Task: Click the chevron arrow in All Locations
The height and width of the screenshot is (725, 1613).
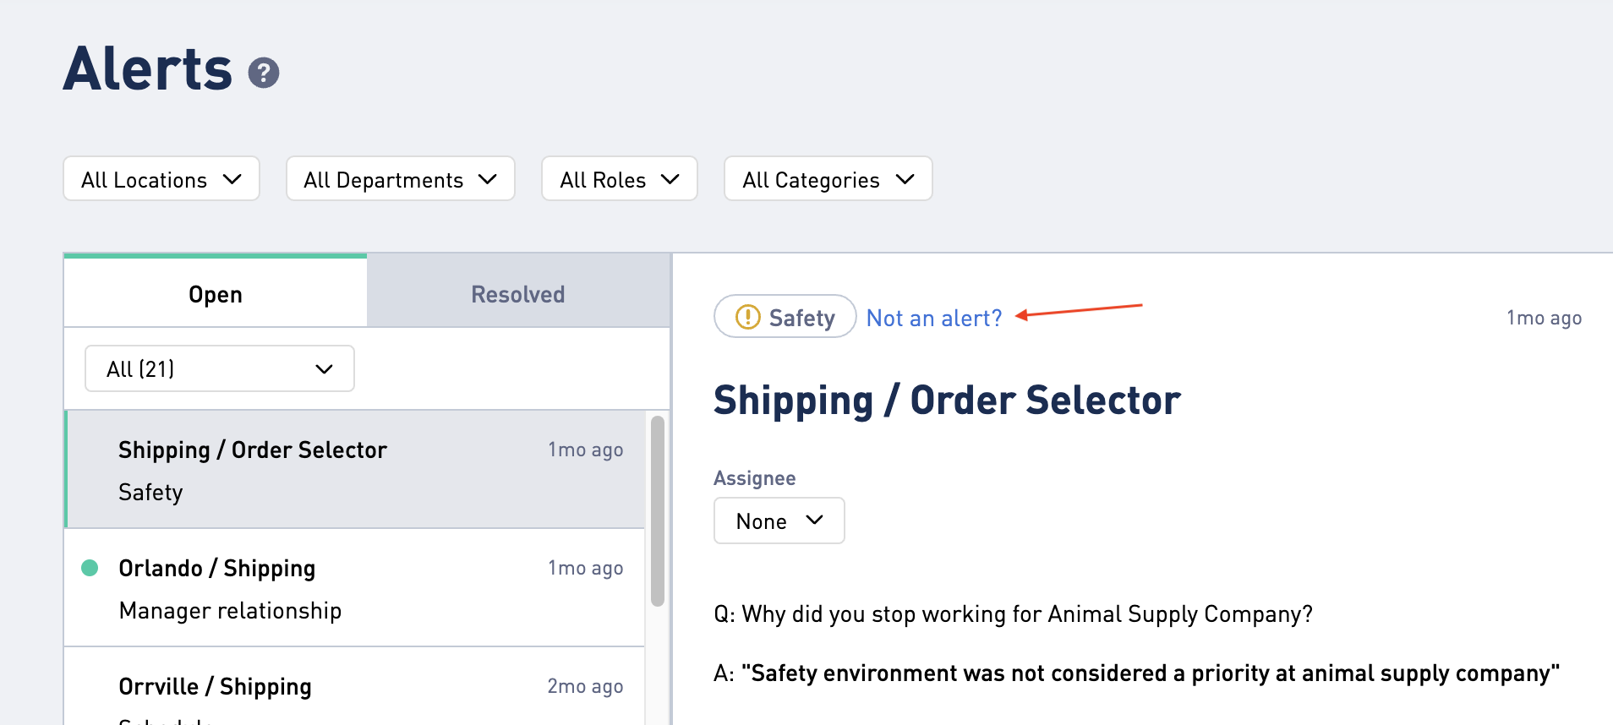Action: coord(232,179)
